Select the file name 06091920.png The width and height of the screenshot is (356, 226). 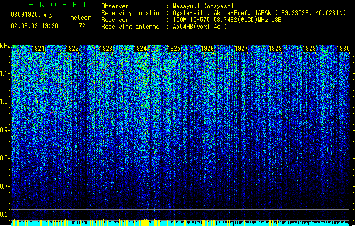coord(31,15)
